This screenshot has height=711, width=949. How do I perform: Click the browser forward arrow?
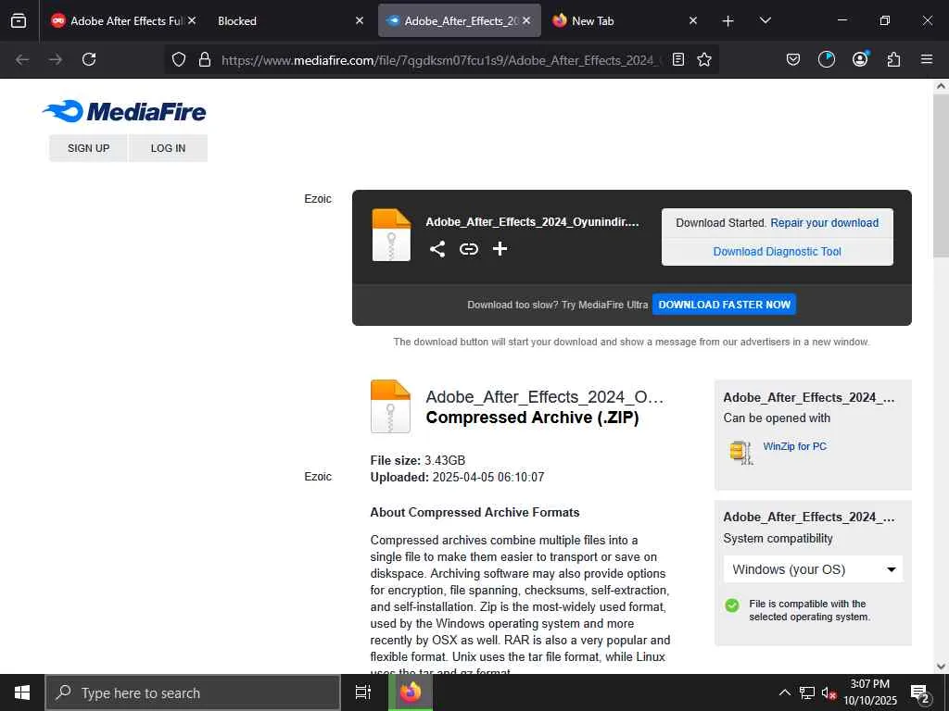56,59
